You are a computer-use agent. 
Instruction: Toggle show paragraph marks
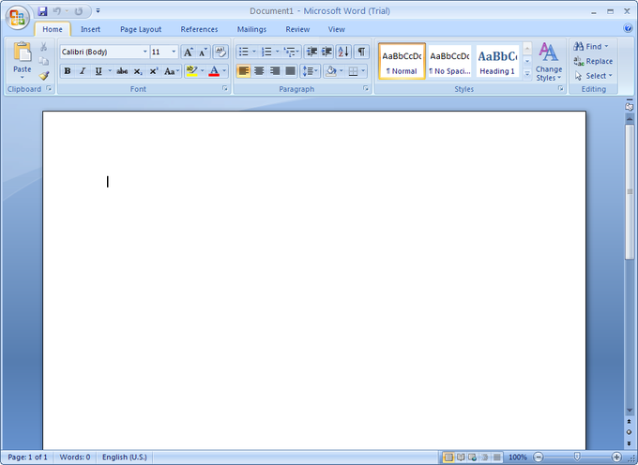(x=361, y=52)
